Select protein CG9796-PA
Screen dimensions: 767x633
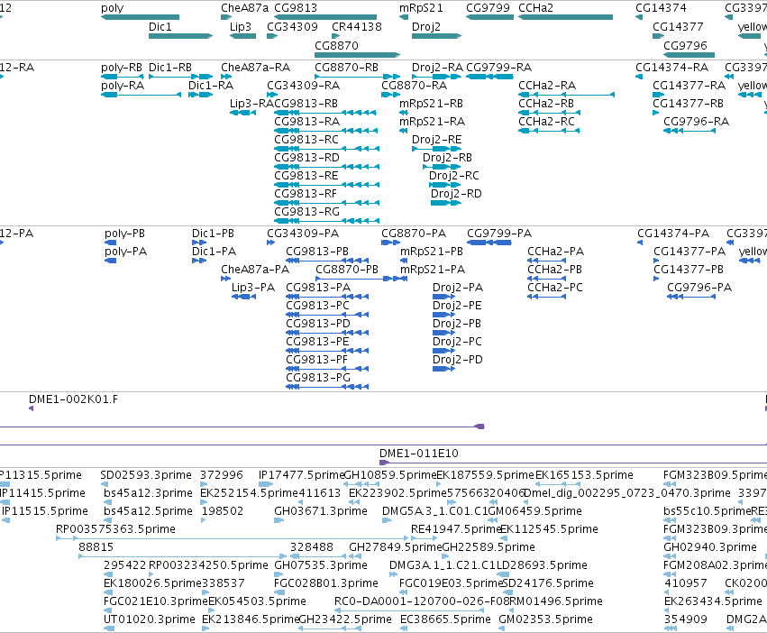click(x=691, y=297)
